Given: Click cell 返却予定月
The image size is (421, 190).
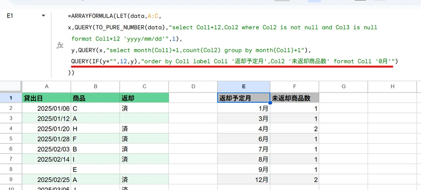Looking at the screenshot, I should coord(244,98).
